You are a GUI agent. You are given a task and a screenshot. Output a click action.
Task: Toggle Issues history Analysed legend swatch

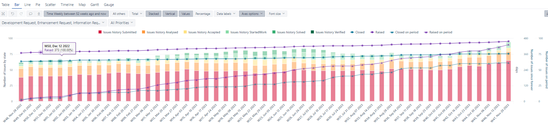(144, 32)
